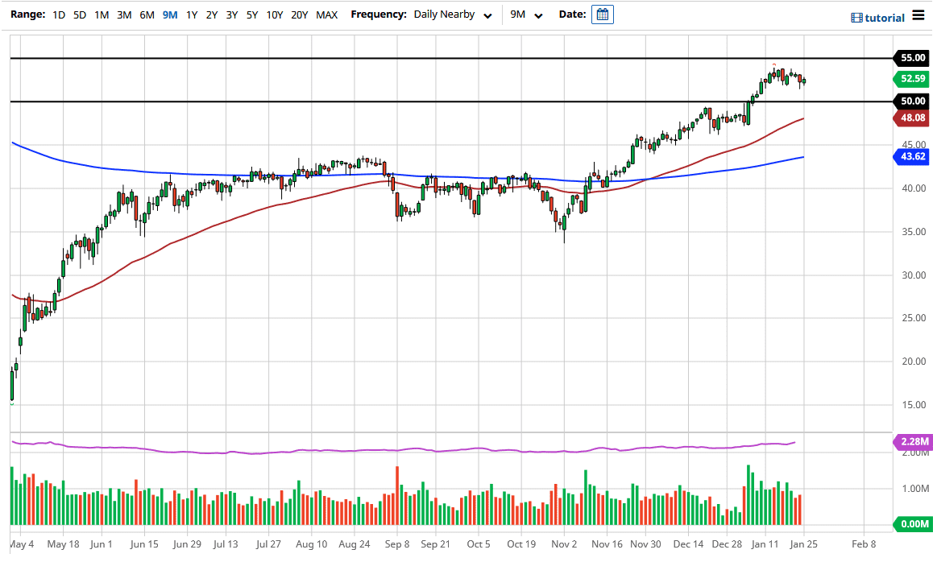Click the black 50.00 support line label
Viewport: 933px width, 562px height.
[x=911, y=101]
